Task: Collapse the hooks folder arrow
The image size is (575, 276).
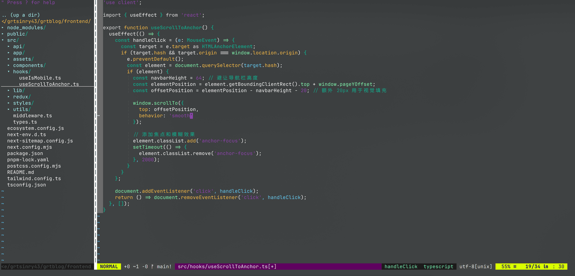Action: [9, 72]
